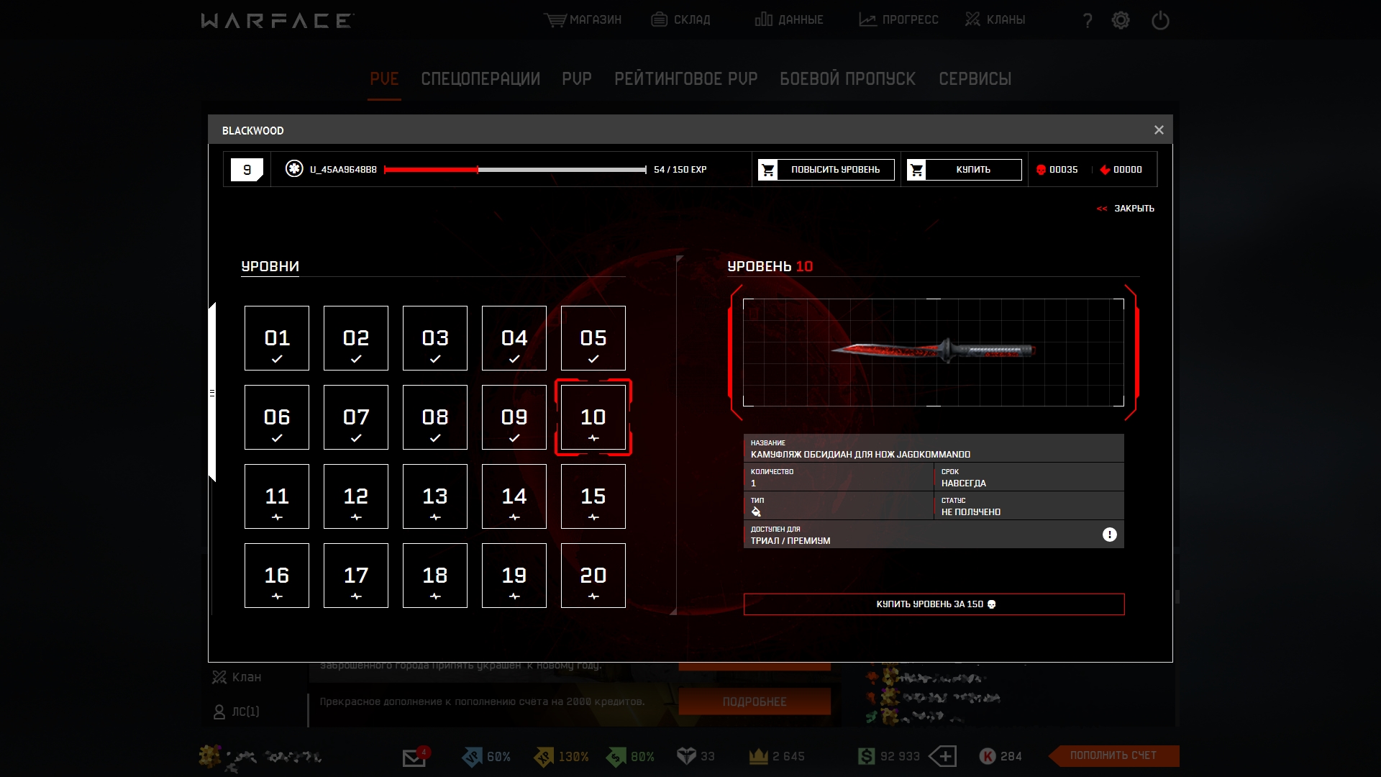Open the Склад inventory icon
This screenshot has height=777, width=1381.
click(659, 19)
